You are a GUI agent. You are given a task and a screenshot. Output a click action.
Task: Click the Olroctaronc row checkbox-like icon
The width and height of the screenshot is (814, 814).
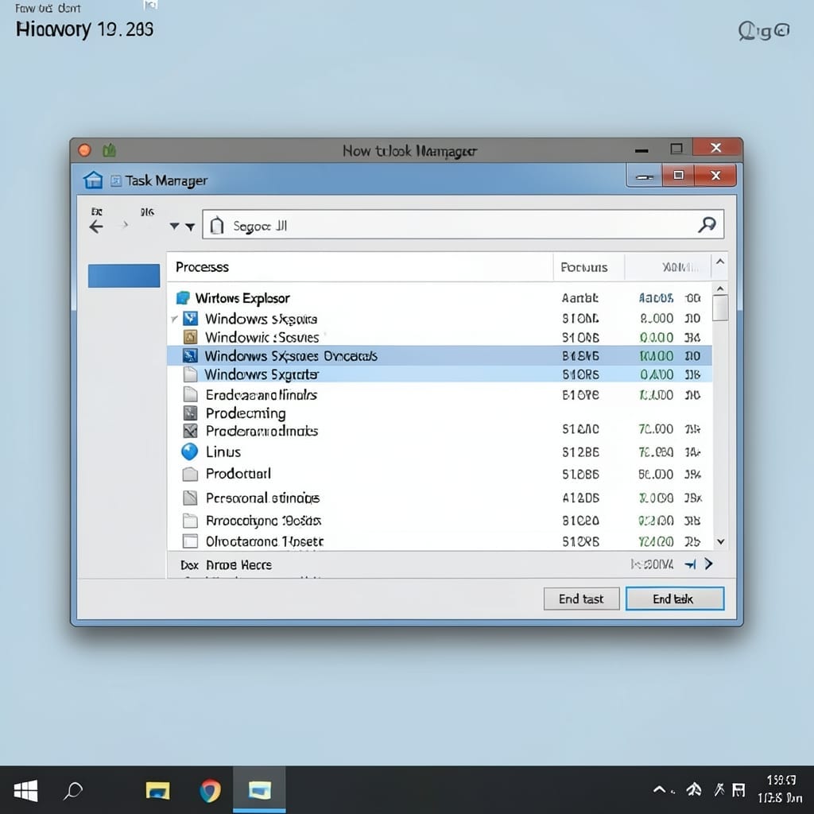pyautogui.click(x=191, y=541)
